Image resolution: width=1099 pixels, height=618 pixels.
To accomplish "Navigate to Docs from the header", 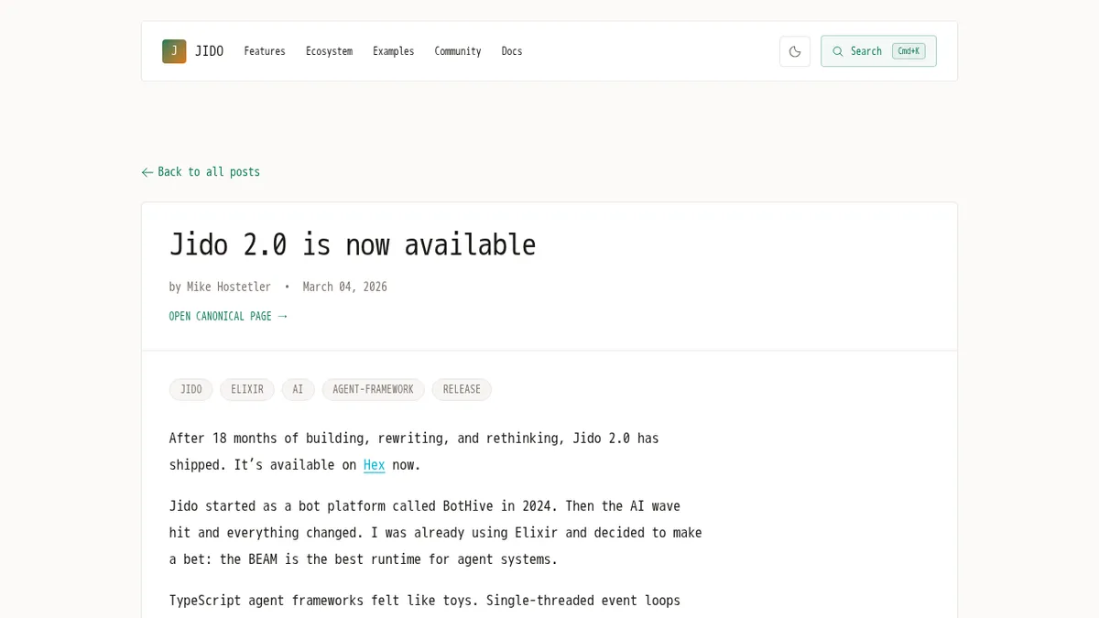I will 512,51.
